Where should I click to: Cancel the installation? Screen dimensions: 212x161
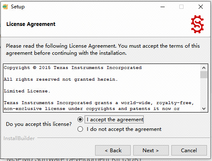click(x=189, y=151)
